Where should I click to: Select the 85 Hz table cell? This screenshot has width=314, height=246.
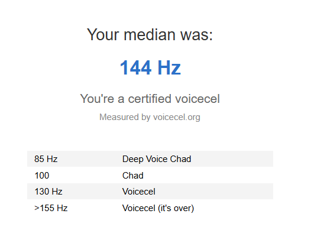pyautogui.click(x=46, y=159)
